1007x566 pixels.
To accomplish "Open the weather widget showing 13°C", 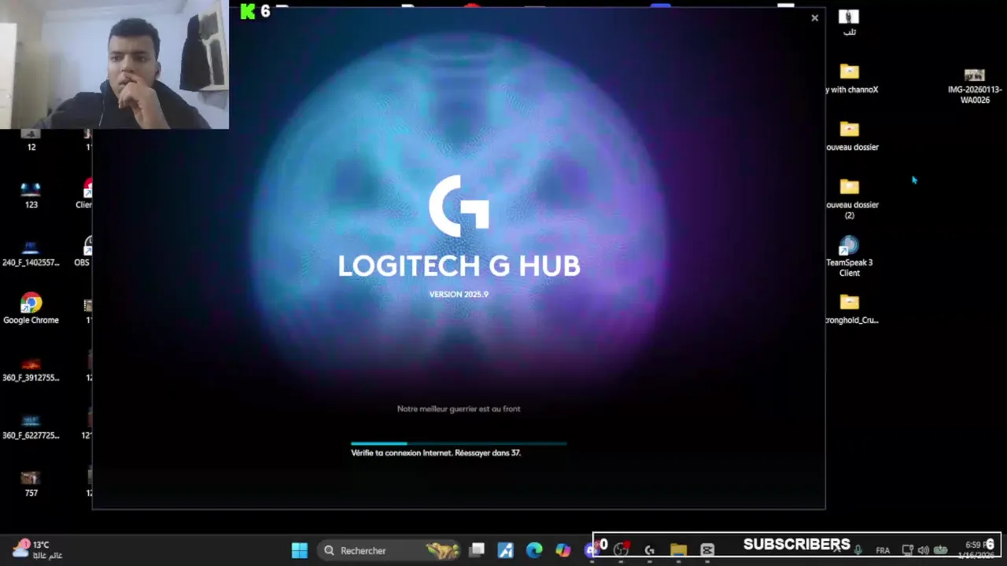I will [38, 549].
